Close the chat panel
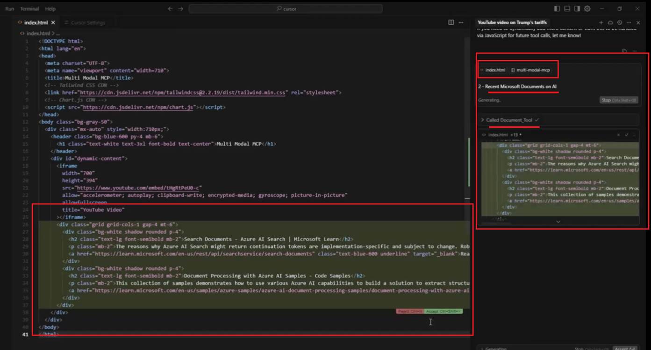 point(638,22)
